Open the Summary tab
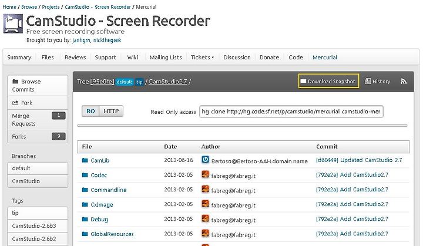This screenshot has height=246, width=423. (x=19, y=57)
